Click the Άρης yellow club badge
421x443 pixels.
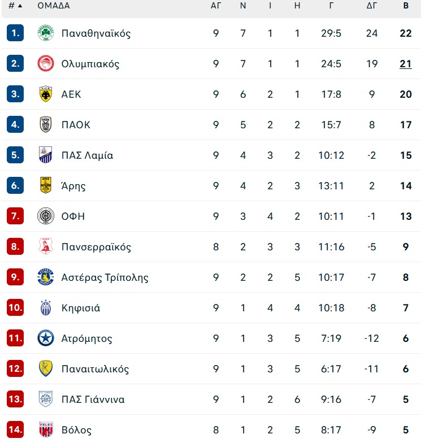[45, 185]
